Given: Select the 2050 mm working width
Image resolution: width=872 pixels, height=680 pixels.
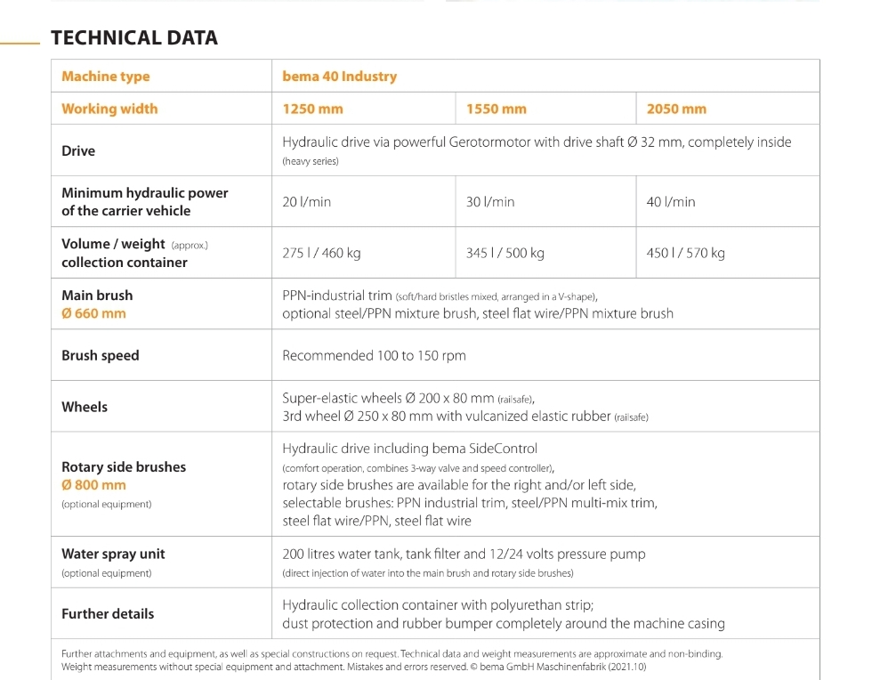Looking at the screenshot, I should click(676, 109).
